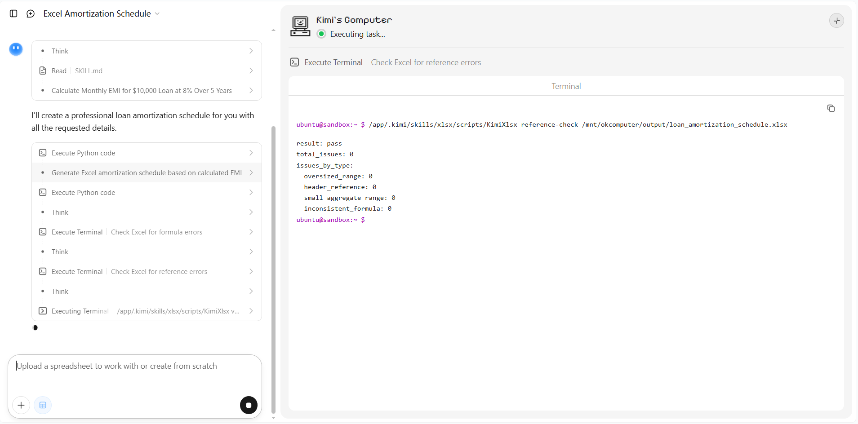Open the Executing Terminal KimiXlsx step
Screen dimensions: 858x424
147,311
